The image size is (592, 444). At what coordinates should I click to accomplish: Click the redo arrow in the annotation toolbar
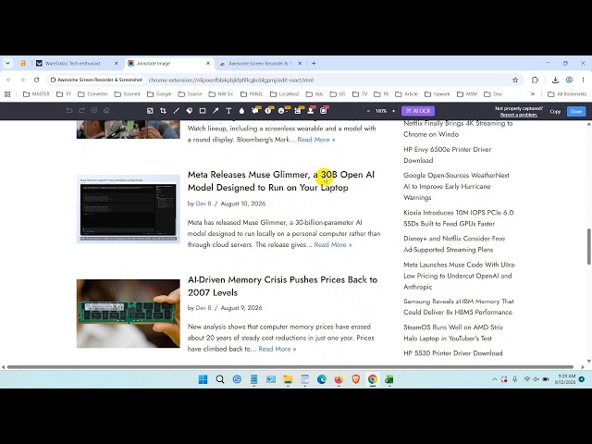81,111
